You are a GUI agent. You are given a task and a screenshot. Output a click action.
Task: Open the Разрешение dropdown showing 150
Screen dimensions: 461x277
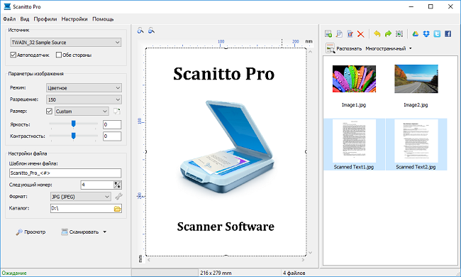tap(84, 99)
